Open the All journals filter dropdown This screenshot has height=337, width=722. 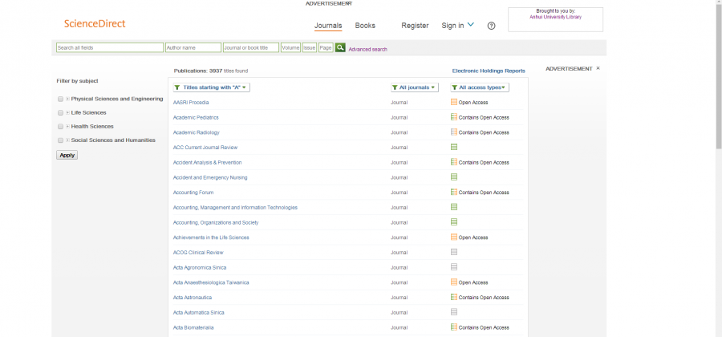(x=415, y=87)
